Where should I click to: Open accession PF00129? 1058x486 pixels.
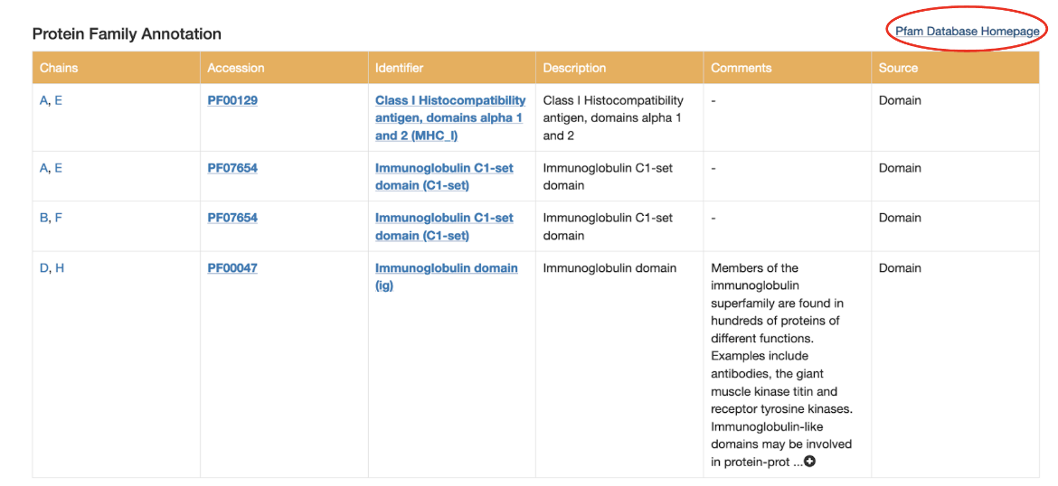pyautogui.click(x=232, y=100)
